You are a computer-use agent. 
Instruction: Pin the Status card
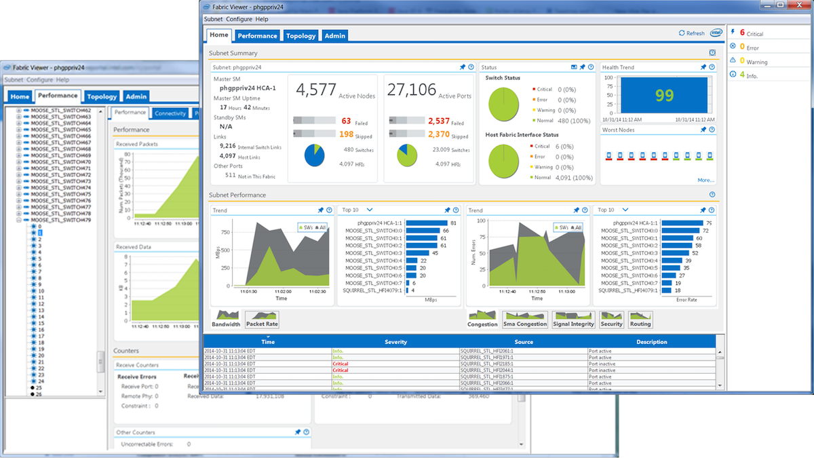point(582,67)
